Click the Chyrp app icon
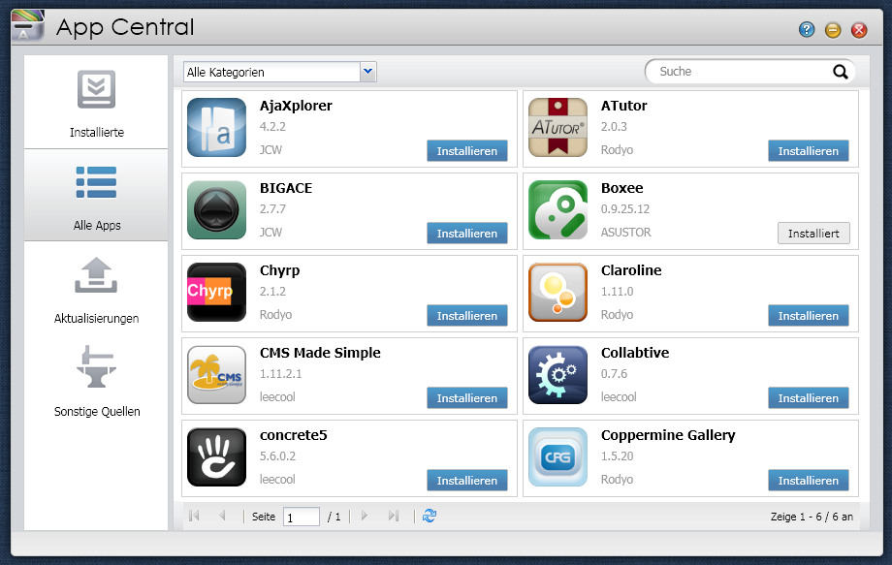This screenshot has height=565, width=892. (x=216, y=292)
